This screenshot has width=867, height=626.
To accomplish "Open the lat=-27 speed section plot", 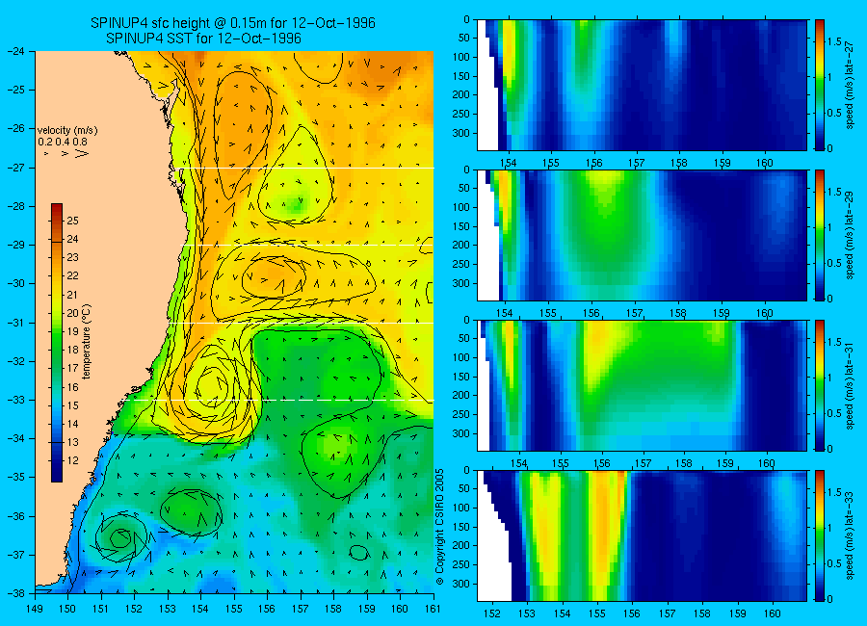I will click(x=642, y=85).
